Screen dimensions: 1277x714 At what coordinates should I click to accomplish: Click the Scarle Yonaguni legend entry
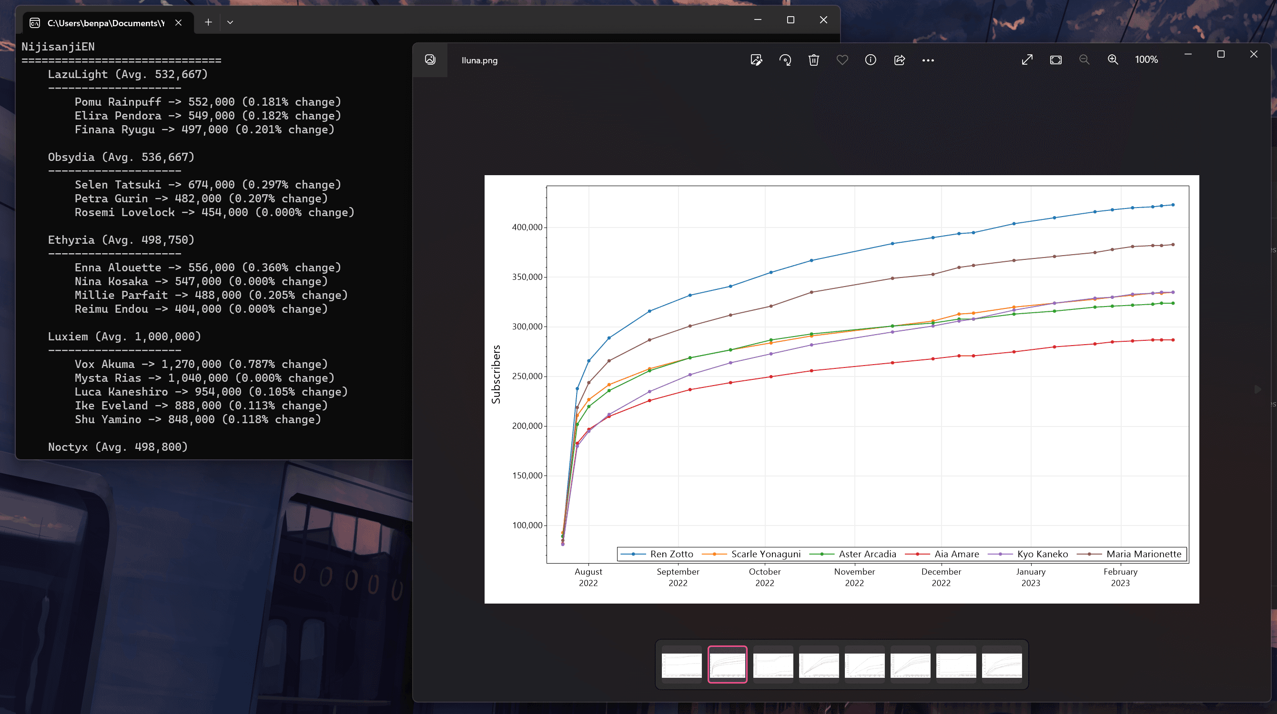(751, 554)
